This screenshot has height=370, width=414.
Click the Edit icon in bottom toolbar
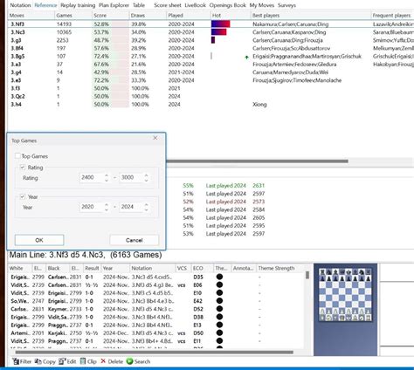(x=62, y=361)
